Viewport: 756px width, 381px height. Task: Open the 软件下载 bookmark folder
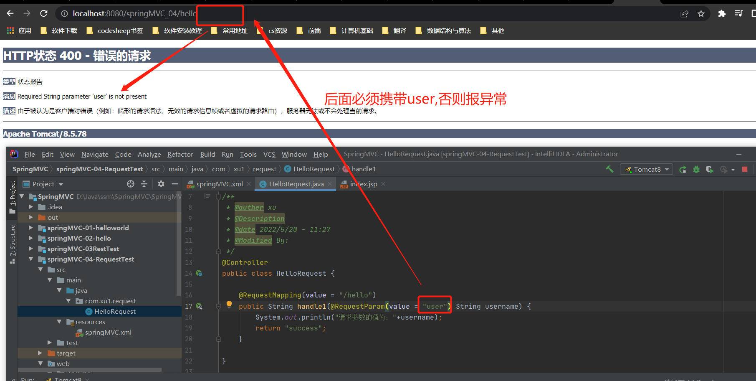coord(59,30)
